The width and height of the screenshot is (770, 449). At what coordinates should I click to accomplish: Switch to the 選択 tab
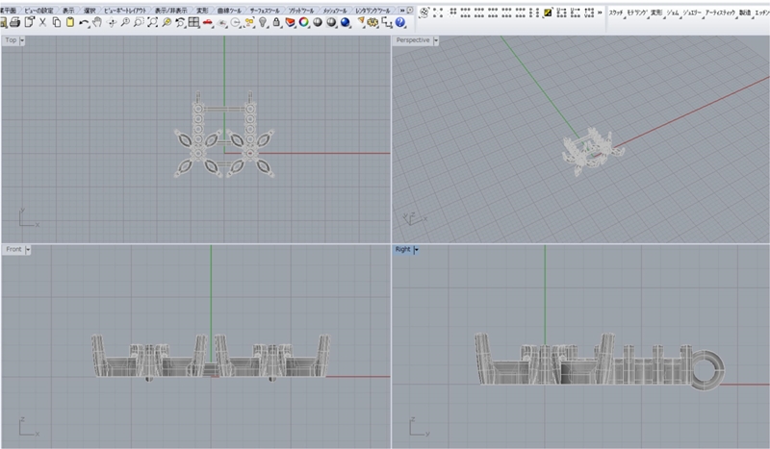[90, 11]
